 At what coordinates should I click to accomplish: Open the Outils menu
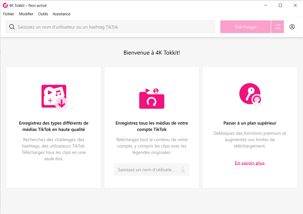click(x=43, y=14)
